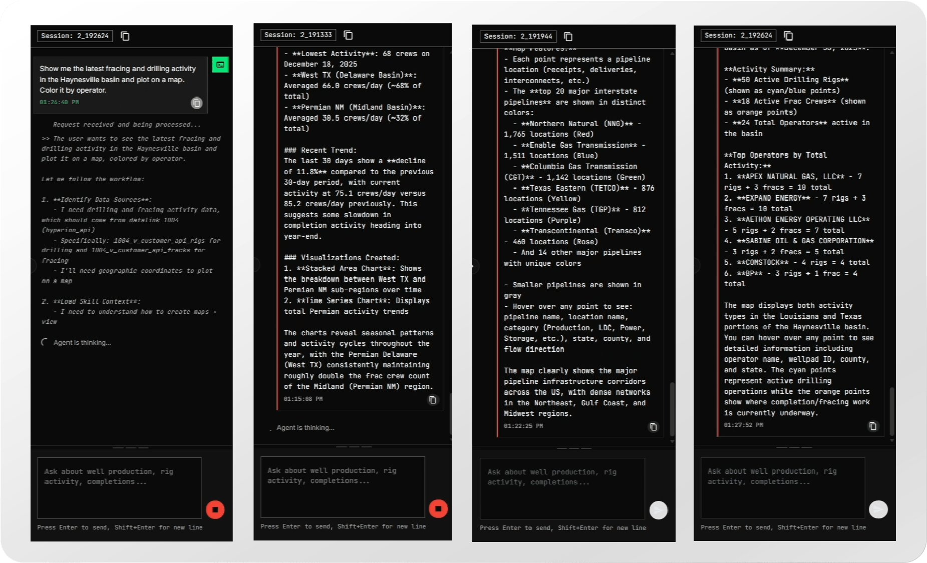Screen dimensions: 927x563
Task: Copy the session ID 2_191333
Action: pyautogui.click(x=348, y=35)
